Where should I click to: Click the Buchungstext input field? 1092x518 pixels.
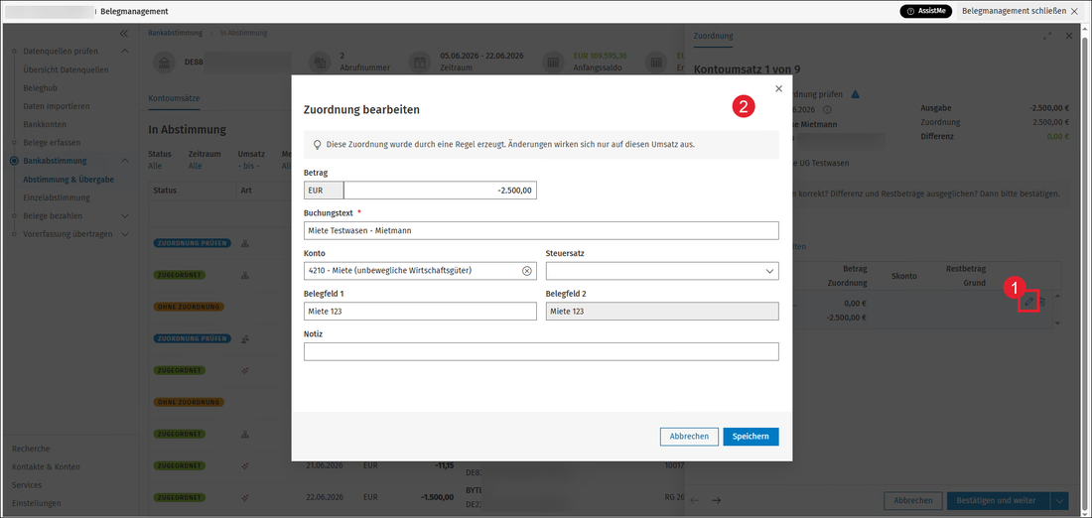pyautogui.click(x=541, y=230)
